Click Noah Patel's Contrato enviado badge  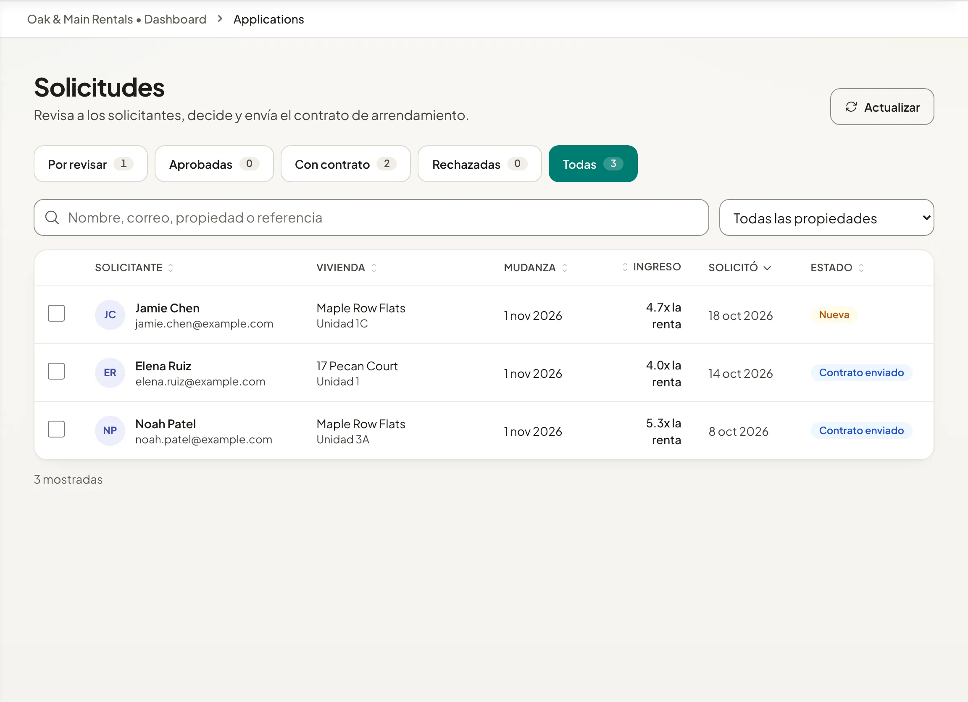861,431
